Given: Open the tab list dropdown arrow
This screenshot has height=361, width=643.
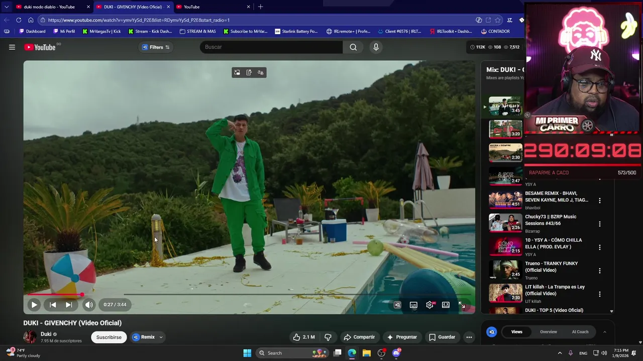Looking at the screenshot, I should click(6, 7).
